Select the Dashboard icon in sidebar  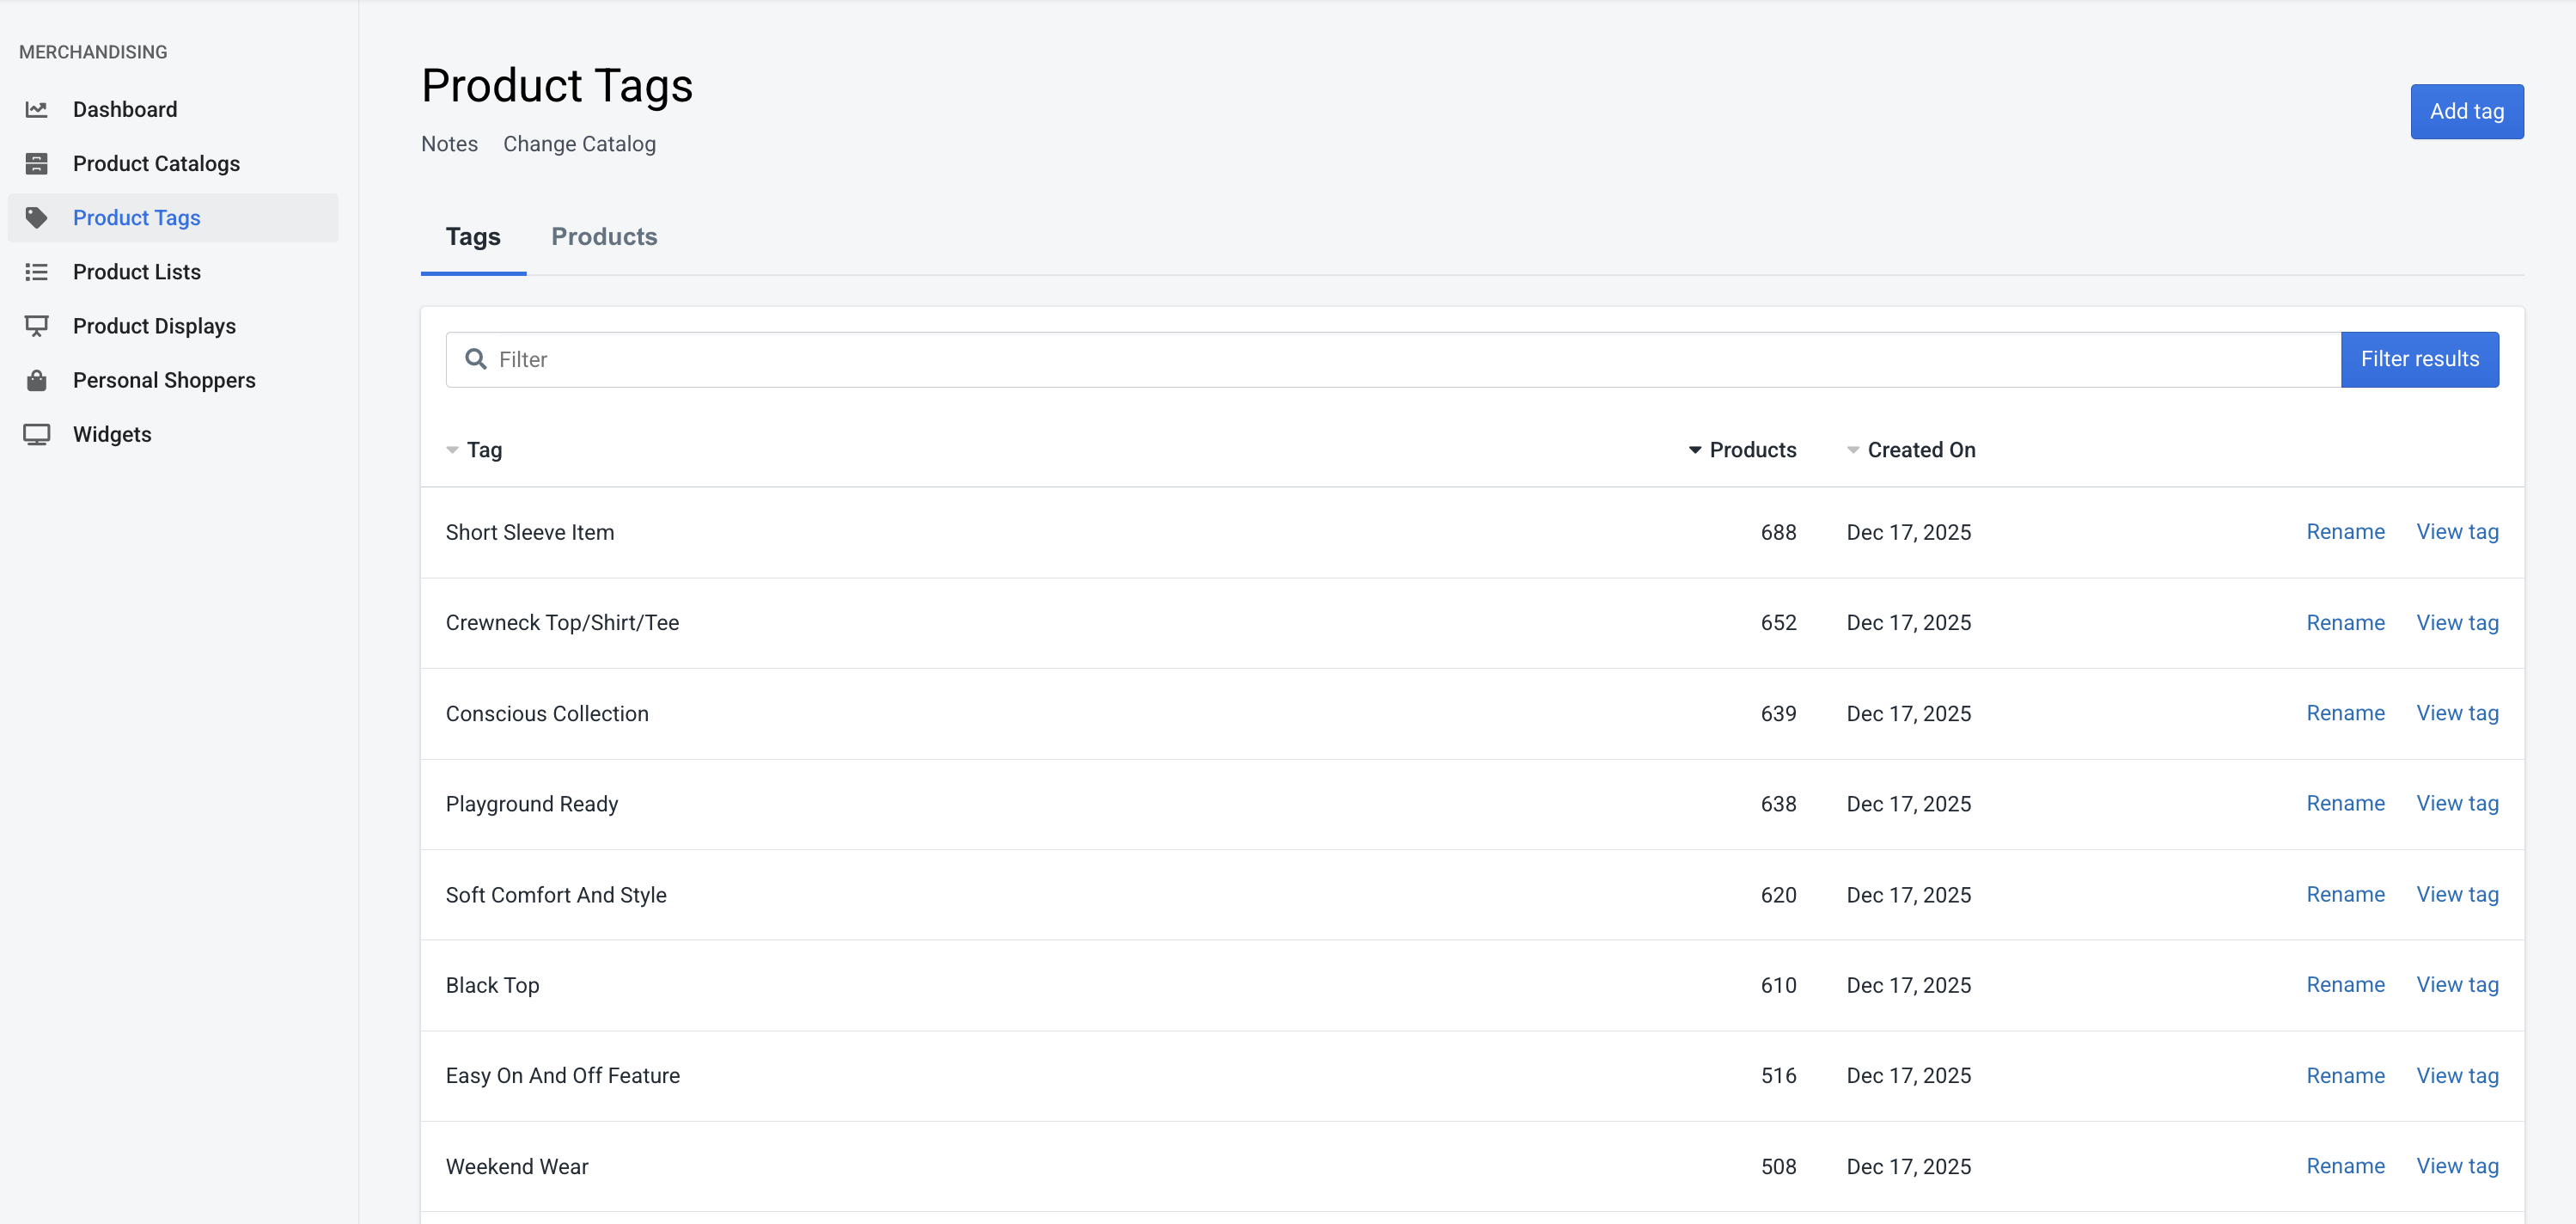click(x=37, y=109)
